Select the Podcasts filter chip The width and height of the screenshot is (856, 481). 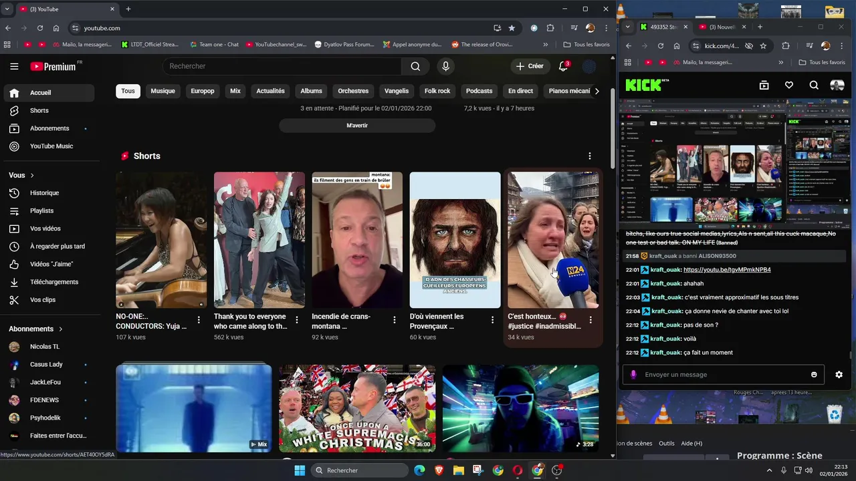pyautogui.click(x=479, y=91)
